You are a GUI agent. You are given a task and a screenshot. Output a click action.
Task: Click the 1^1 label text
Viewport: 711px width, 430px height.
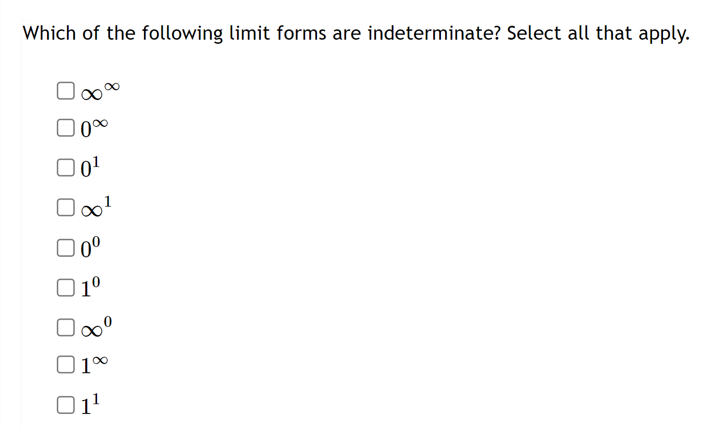pos(89,406)
